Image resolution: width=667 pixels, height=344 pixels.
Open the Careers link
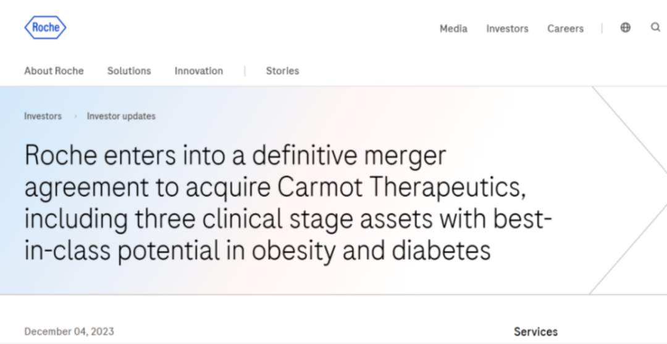pyautogui.click(x=565, y=28)
